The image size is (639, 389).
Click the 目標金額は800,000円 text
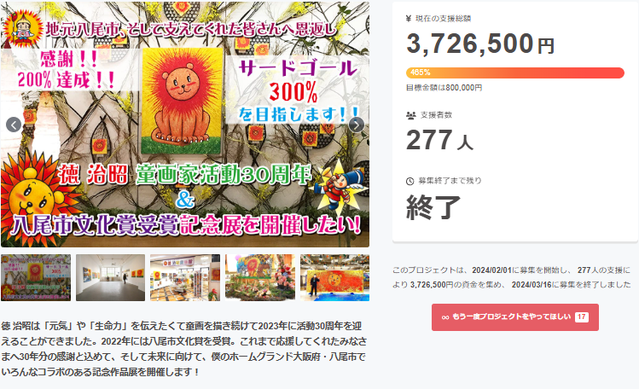tap(444, 88)
